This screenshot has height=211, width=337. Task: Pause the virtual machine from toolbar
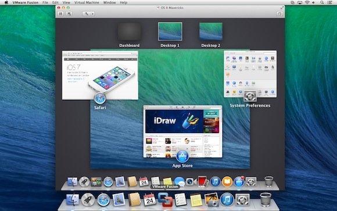tap(60, 14)
